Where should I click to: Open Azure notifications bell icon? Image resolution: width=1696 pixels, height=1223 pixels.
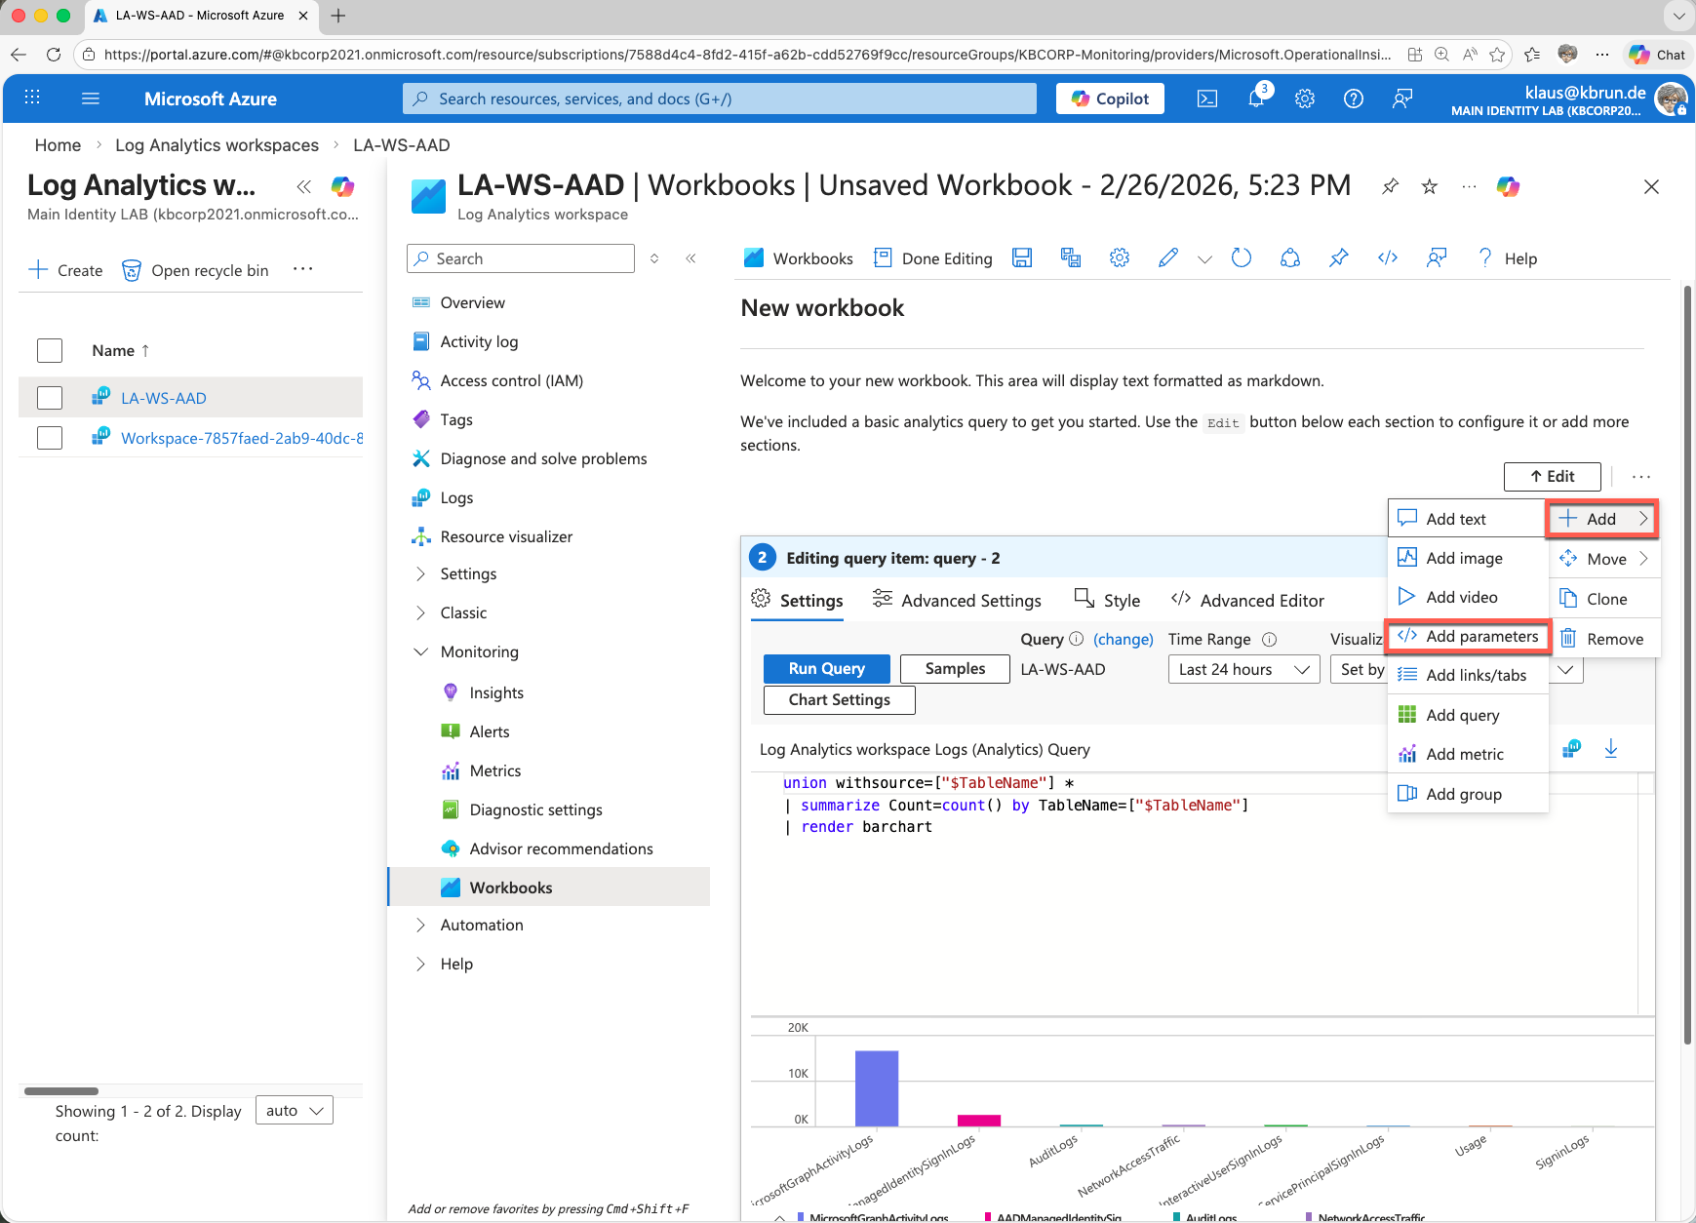coord(1256,99)
